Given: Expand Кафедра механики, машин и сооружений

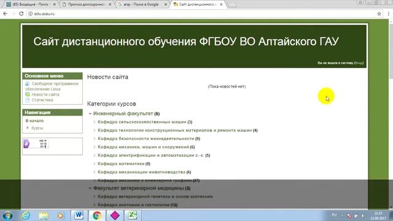Looking at the screenshot, I should tap(95, 147).
